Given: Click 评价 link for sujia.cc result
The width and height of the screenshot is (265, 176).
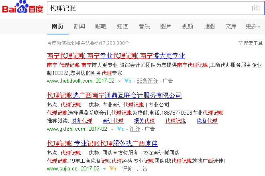Looking at the screenshot, I should point(127,168).
